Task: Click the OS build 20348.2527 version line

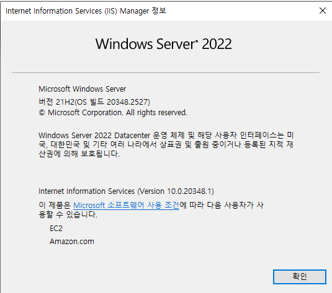Action: click(x=94, y=102)
